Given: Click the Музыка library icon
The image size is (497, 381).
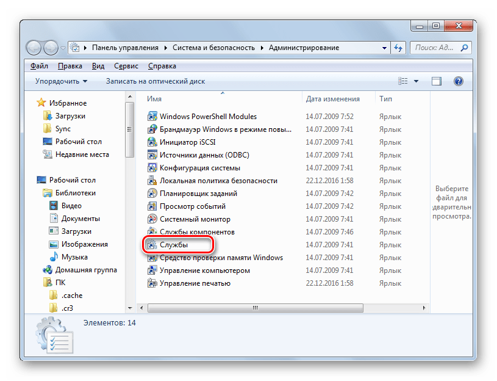Looking at the screenshot, I should coord(54,256).
